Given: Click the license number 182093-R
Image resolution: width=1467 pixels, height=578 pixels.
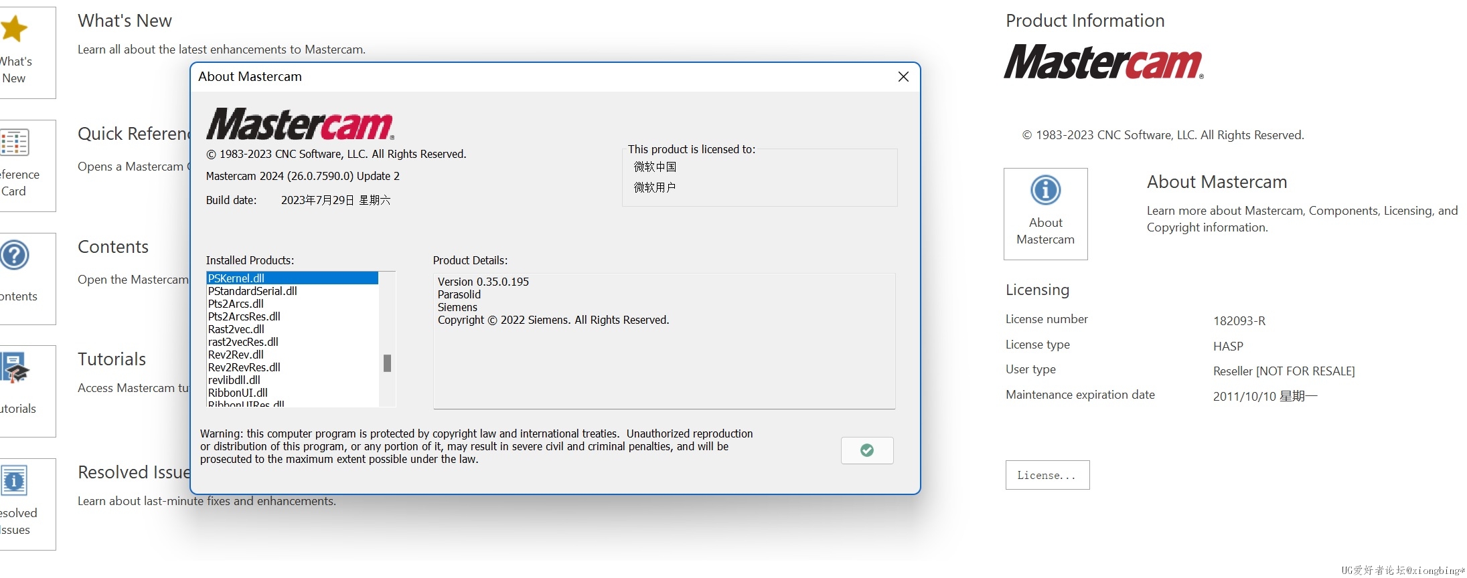Looking at the screenshot, I should click(1239, 321).
